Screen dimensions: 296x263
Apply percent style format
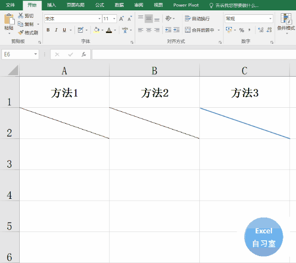[x=241, y=30]
